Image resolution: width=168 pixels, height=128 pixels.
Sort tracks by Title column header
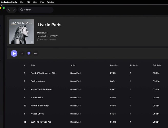pos(33,65)
